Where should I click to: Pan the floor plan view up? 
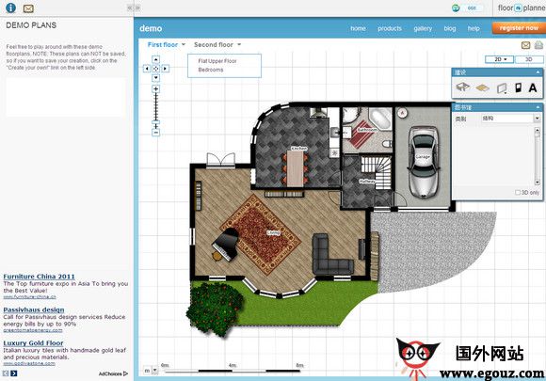(155, 59)
